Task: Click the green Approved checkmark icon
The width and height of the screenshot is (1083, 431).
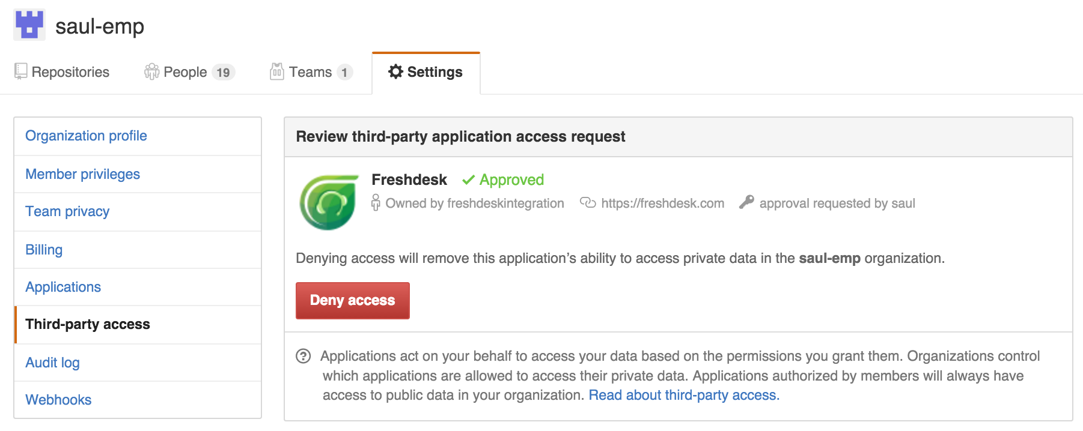Action: tap(469, 180)
